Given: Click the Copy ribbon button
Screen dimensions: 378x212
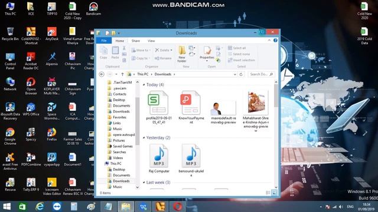Looking at the screenshot, I should coord(103,53).
